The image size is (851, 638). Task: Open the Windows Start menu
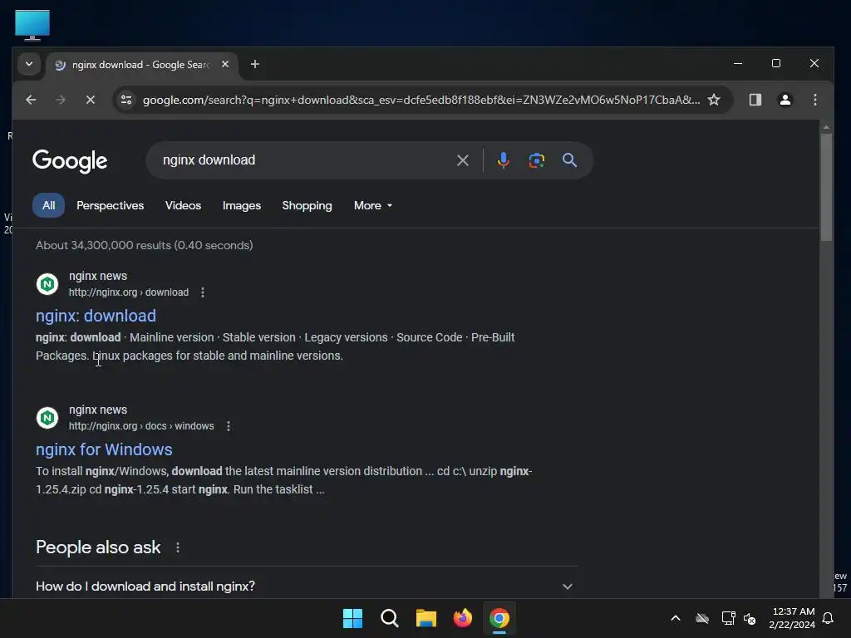[352, 618]
